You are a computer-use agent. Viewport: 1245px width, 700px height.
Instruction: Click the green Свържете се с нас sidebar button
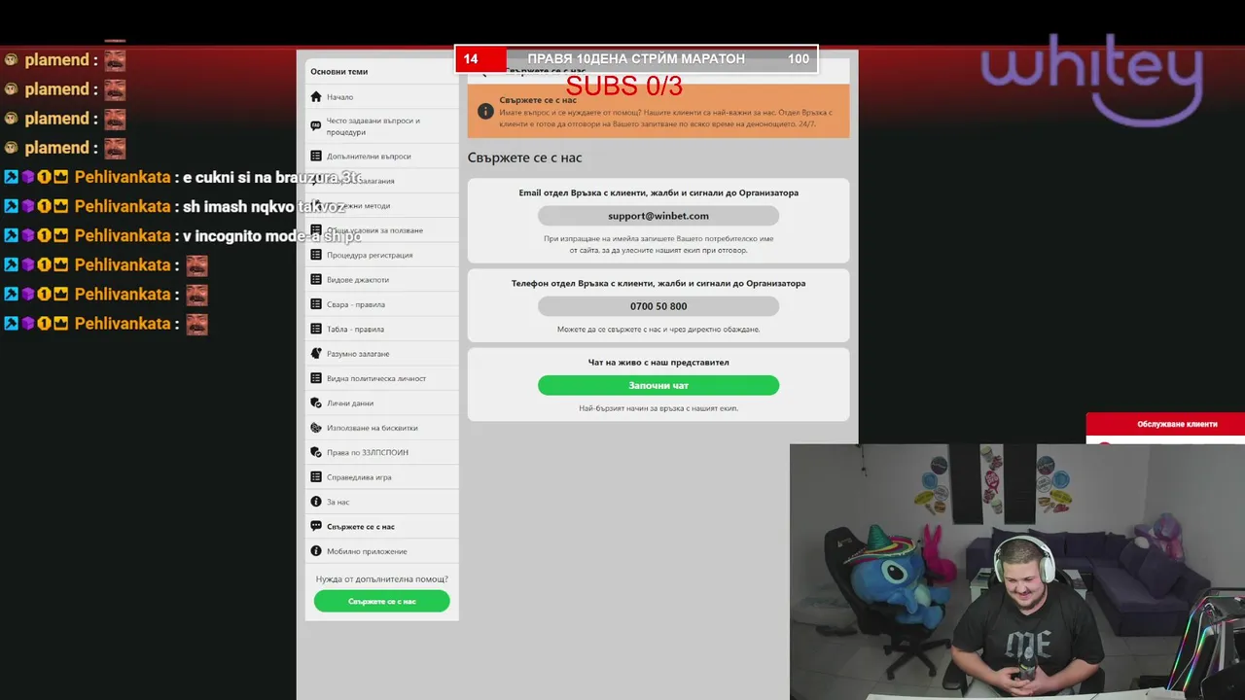pyautogui.click(x=382, y=601)
